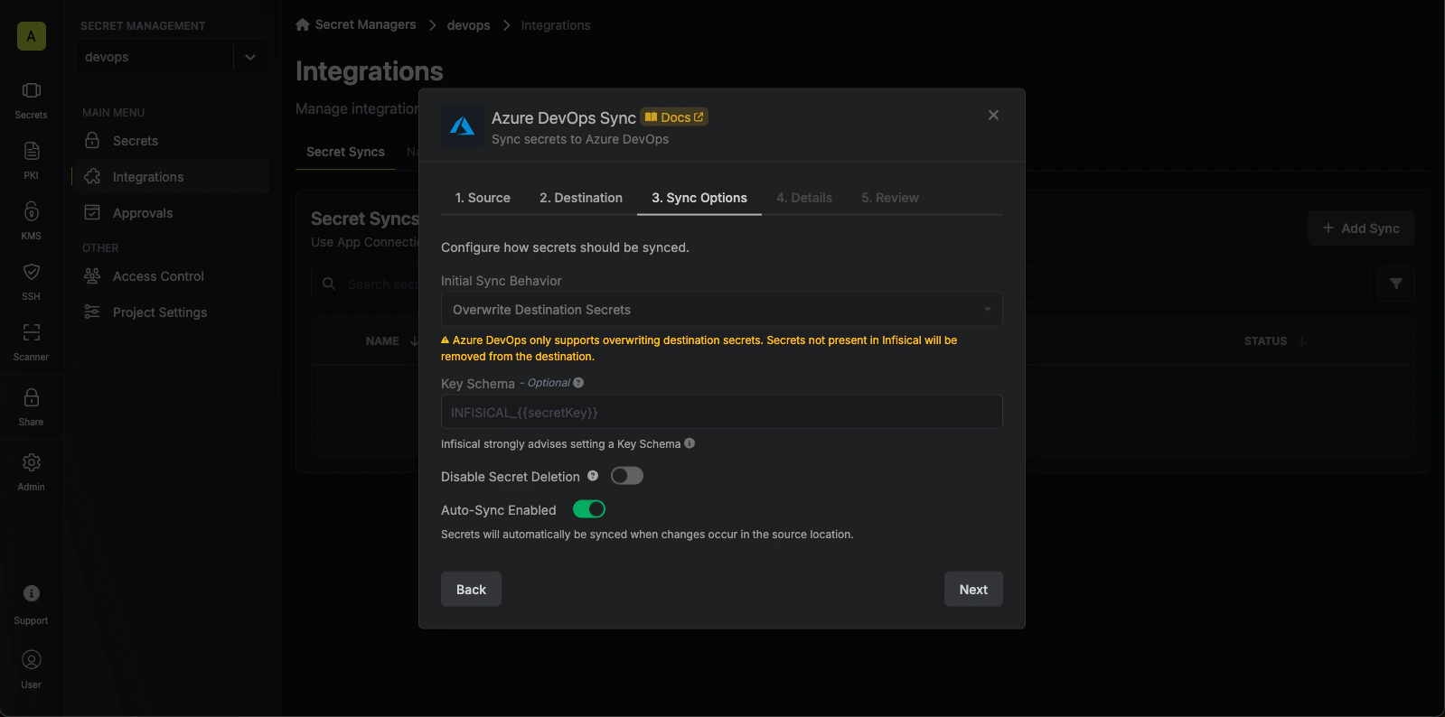Go to the 1. Source step
Image resolution: width=1445 pixels, height=717 pixels.
coord(483,198)
